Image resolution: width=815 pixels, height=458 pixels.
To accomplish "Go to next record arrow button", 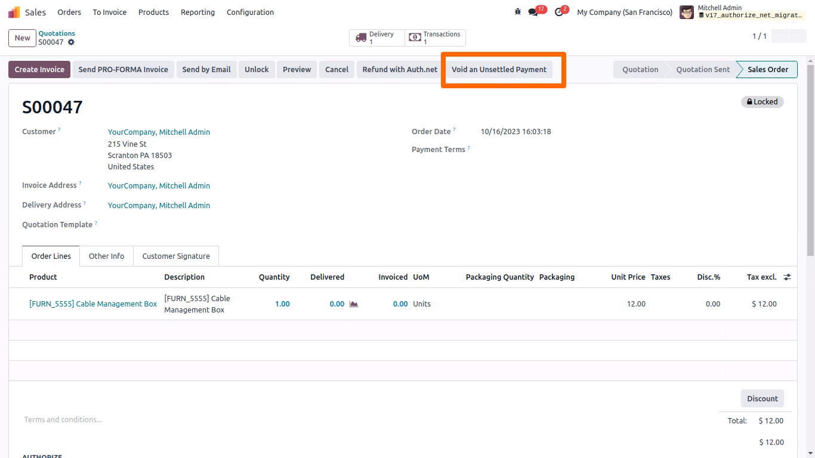I will point(798,36).
